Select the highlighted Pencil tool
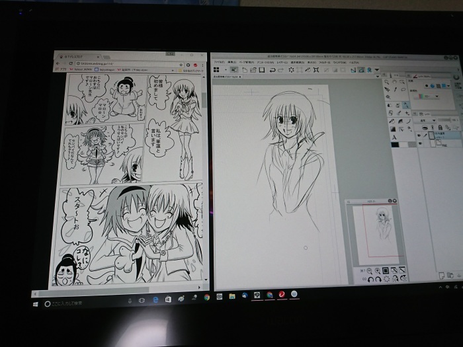This screenshot has height=347, width=463. click(406, 105)
